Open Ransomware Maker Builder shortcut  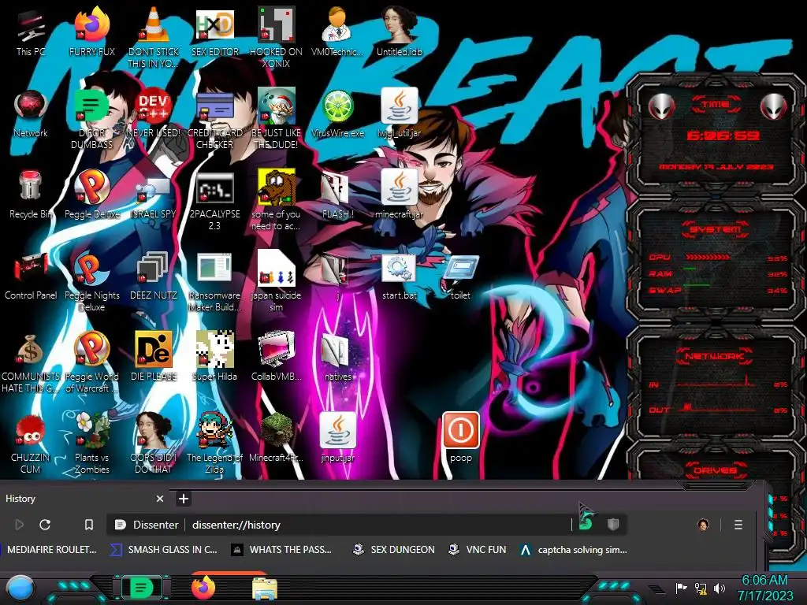click(214, 281)
